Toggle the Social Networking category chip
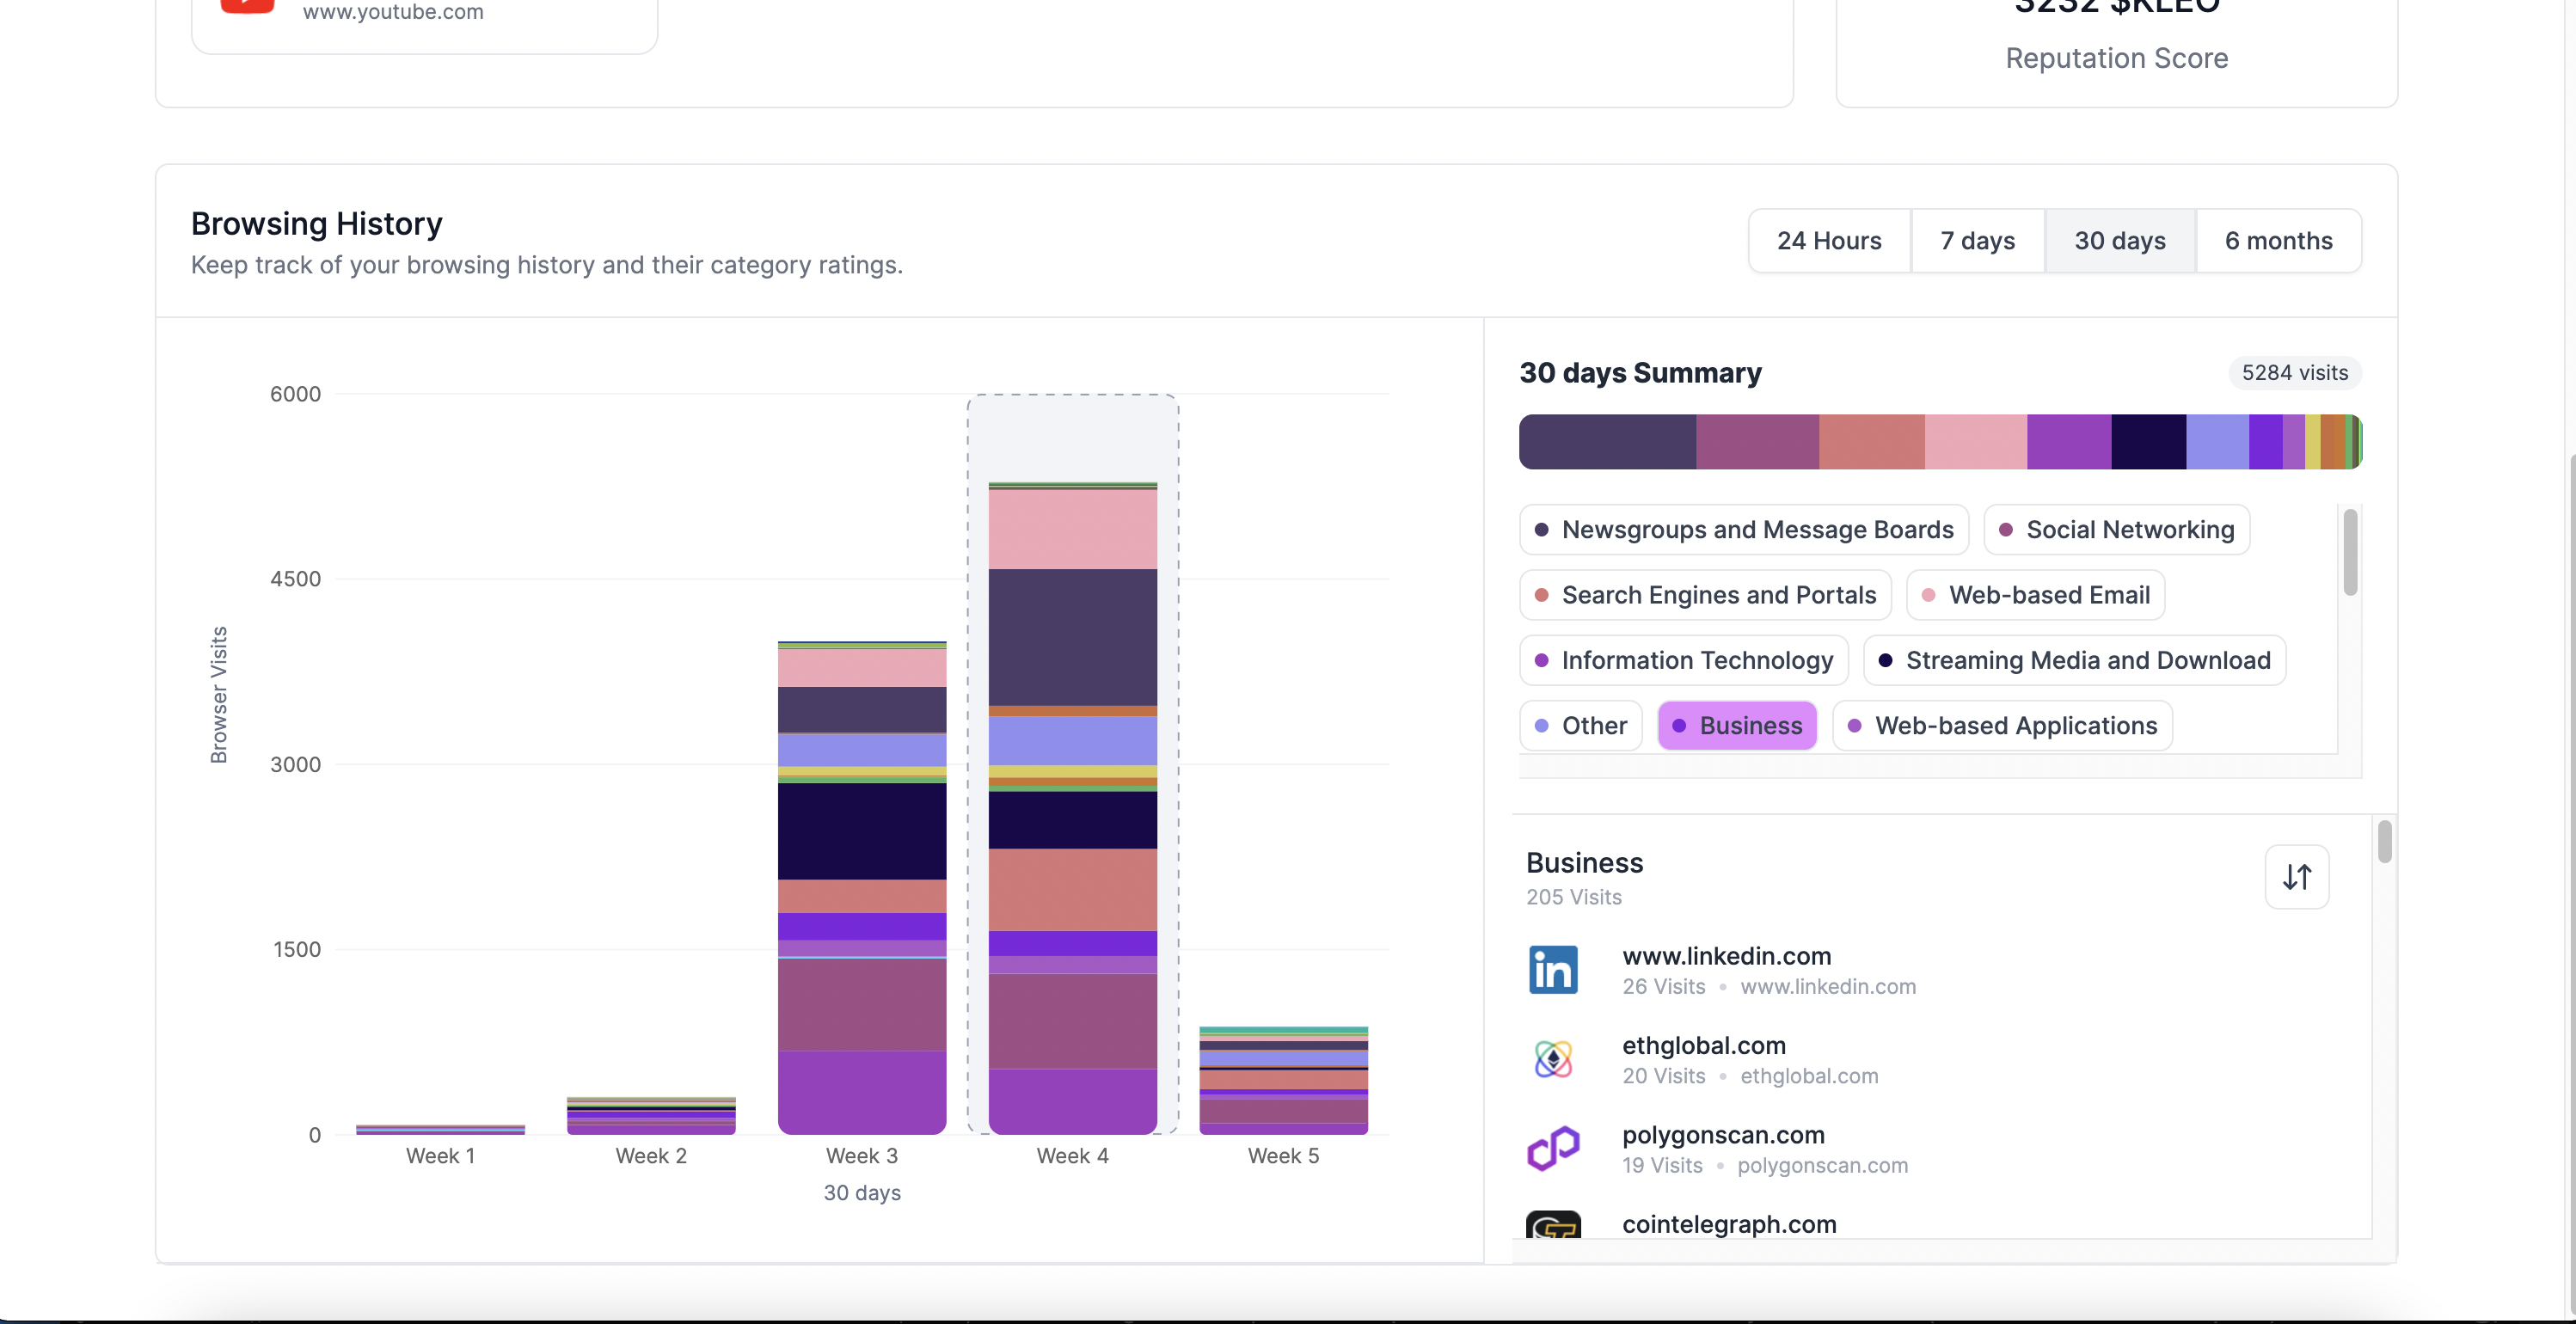2576x1324 pixels. pos(2116,529)
